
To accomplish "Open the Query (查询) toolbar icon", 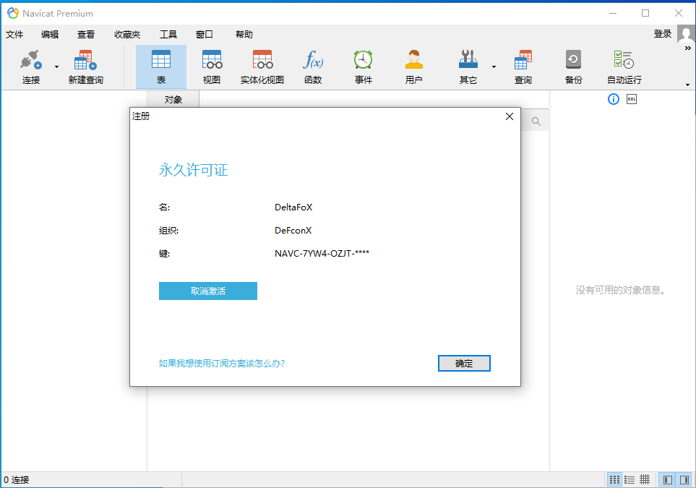I will click(523, 67).
